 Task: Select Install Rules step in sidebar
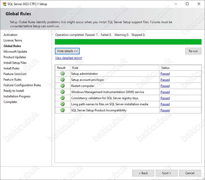pos(11,68)
